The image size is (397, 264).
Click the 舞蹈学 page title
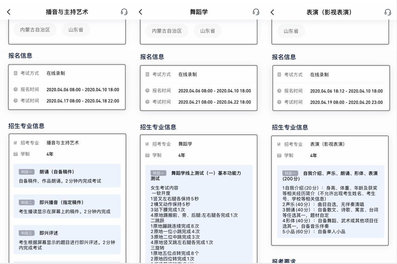pos(199,12)
